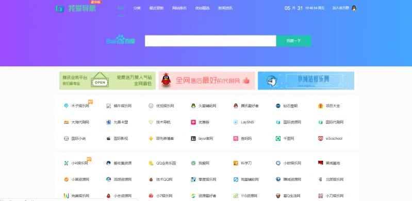Click the dark layui官网 icon
412x201 pixels.
(x=193, y=138)
